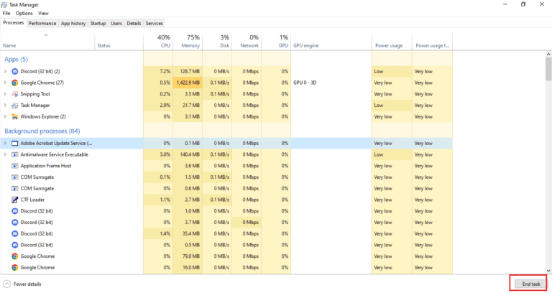Click the Task Manager title bar icon
The height and width of the screenshot is (293, 552).
pos(4,5)
